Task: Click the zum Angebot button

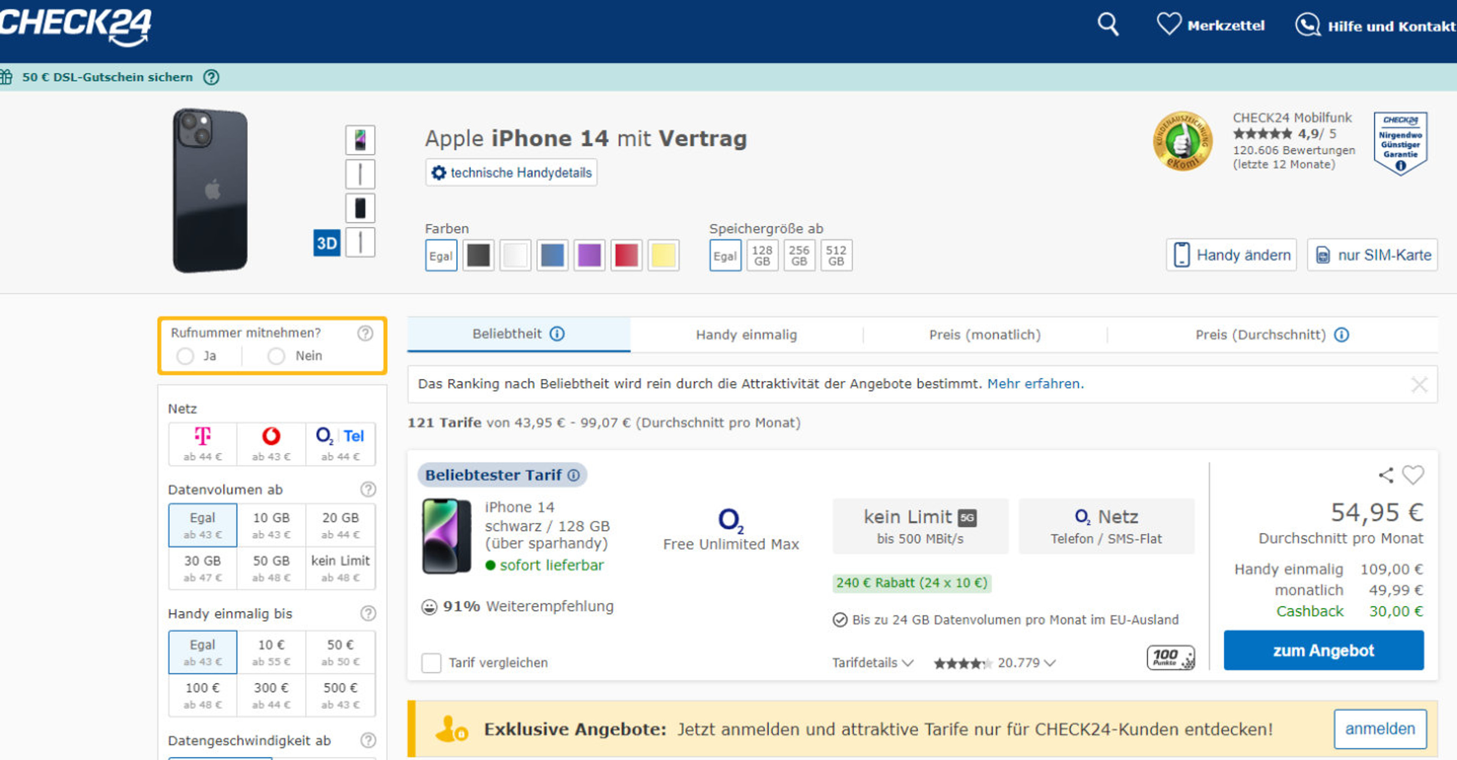Action: coord(1323,650)
